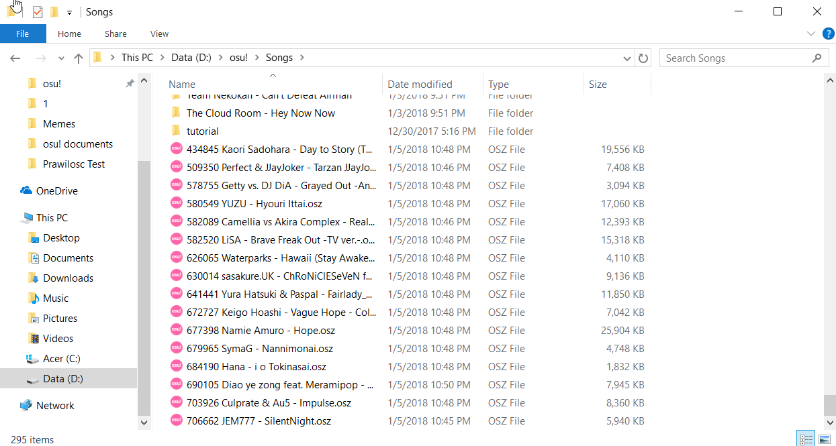Select osu! icon for 706662 JEM777 - SilentNight
Screen dimensions: 836x446
point(176,421)
